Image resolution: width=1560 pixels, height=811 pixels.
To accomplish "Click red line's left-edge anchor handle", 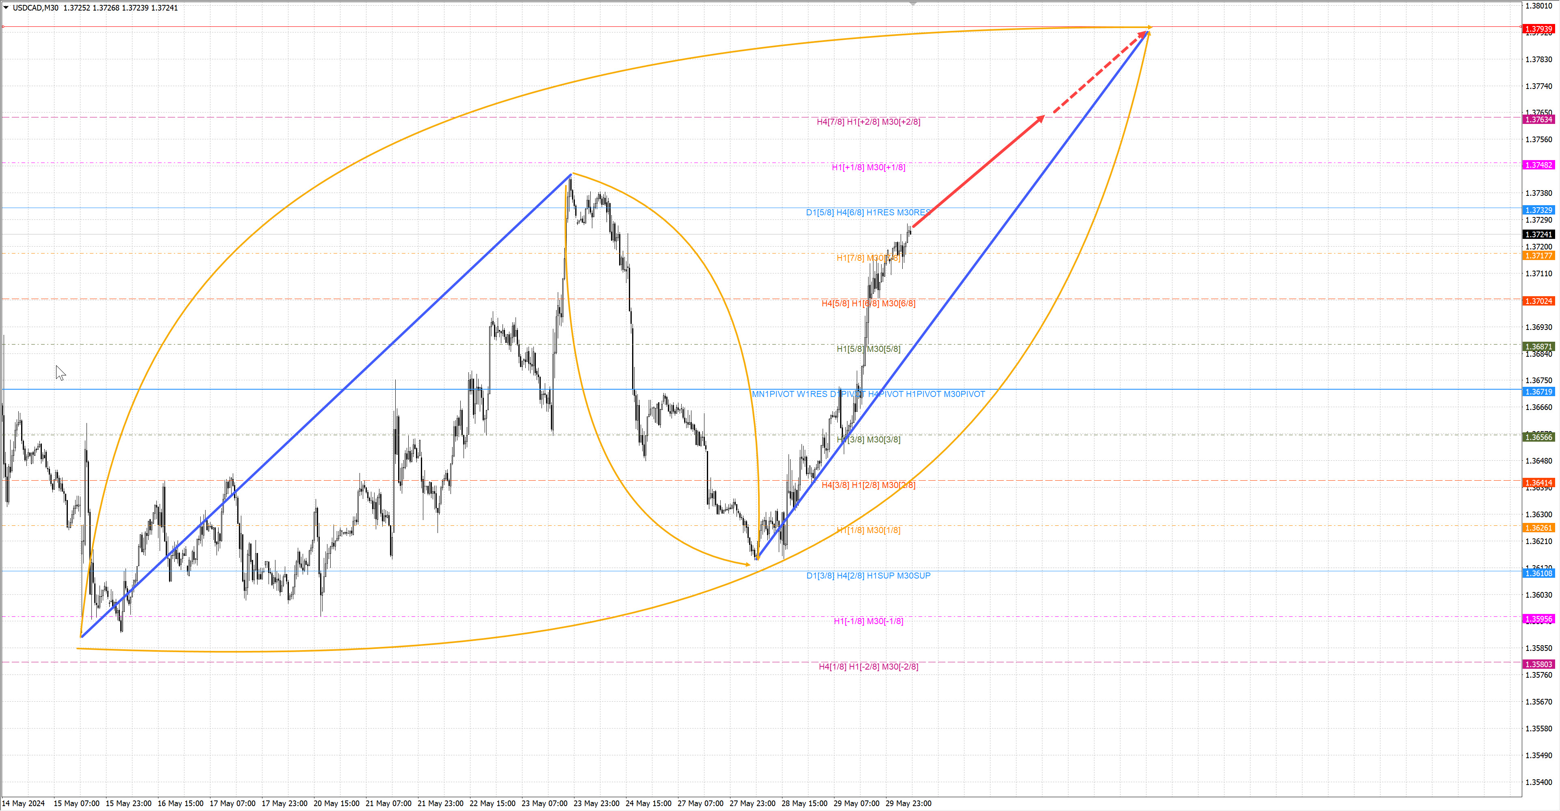I will click(x=3, y=27).
